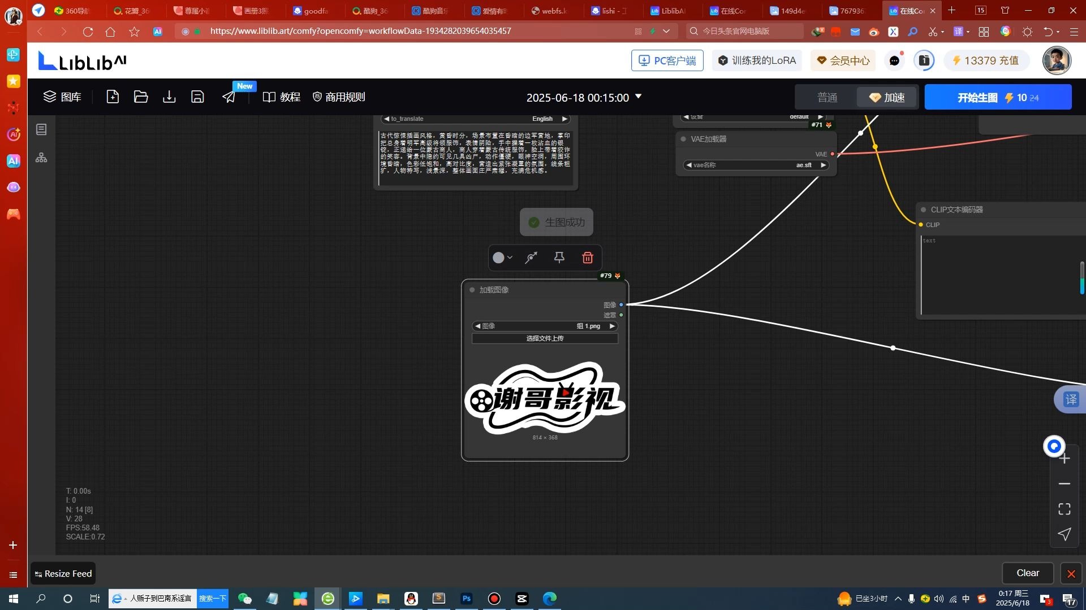
Task: Click the 谢哥影视 image preview thumbnail
Action: (545, 398)
